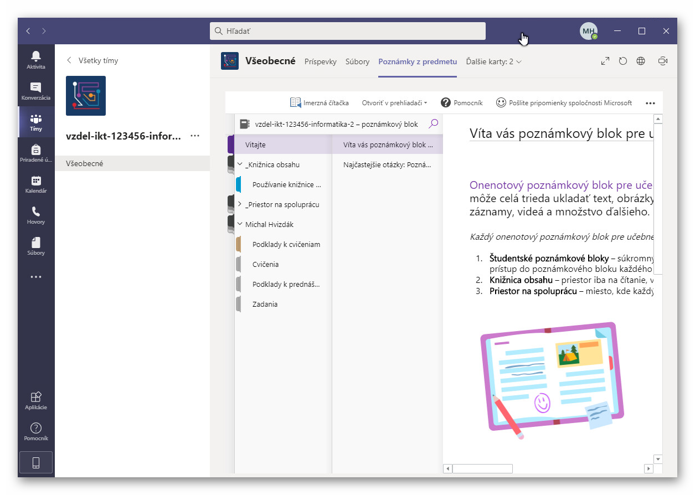Open the Aktivita bell icon

(36, 60)
